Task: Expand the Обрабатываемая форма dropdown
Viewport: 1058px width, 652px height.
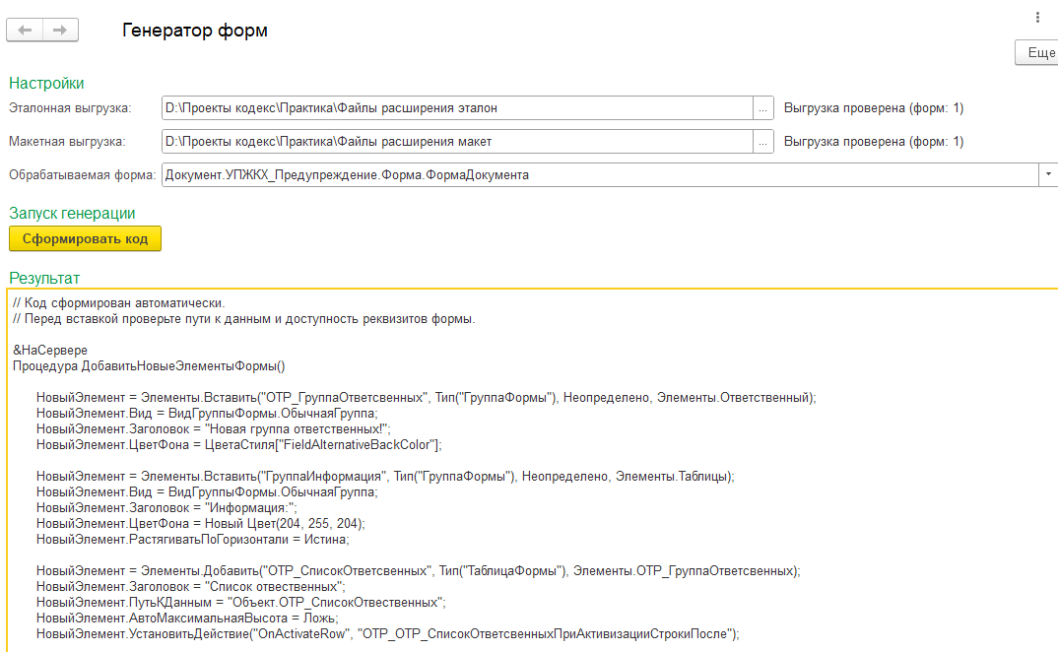Action: pos(1048,174)
